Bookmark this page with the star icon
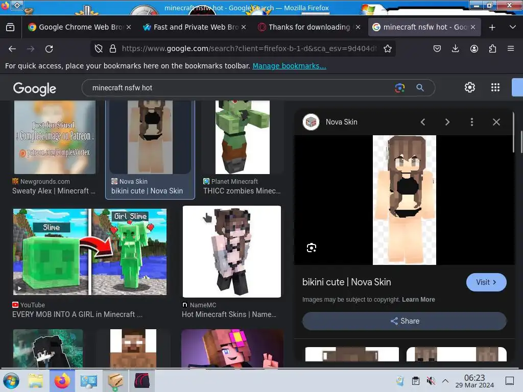This screenshot has height=392, width=523. pyautogui.click(x=387, y=48)
